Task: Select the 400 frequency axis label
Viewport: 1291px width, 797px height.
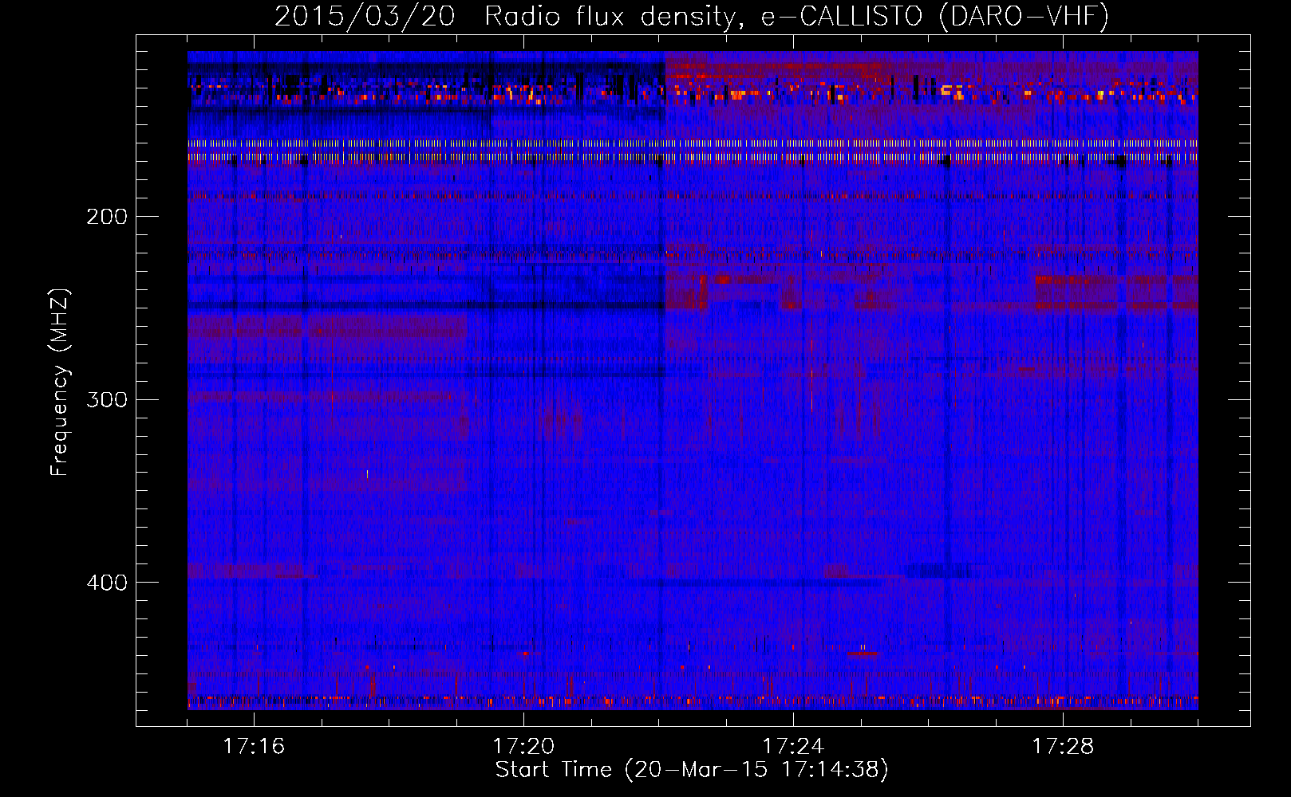Action: [107, 583]
